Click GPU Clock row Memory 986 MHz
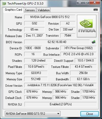The image size is (102, 119). tap(61, 92)
